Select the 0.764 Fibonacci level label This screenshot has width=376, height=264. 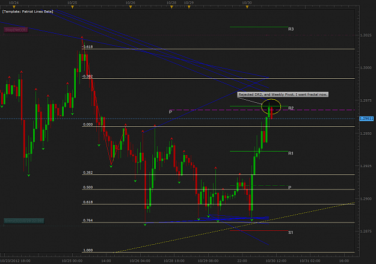click(x=88, y=220)
